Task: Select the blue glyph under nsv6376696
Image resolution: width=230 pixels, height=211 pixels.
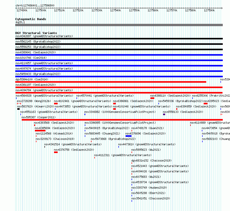Action: [x=128, y=136]
